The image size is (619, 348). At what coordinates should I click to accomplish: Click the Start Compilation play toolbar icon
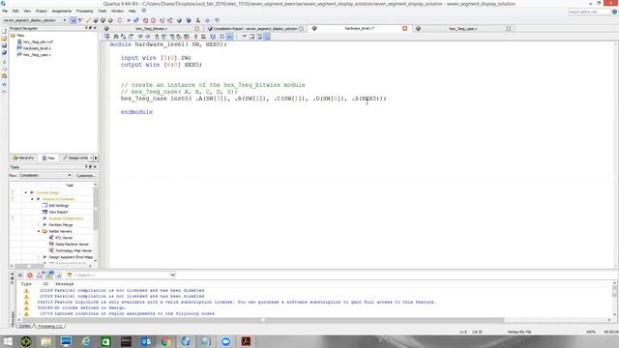click(x=129, y=20)
